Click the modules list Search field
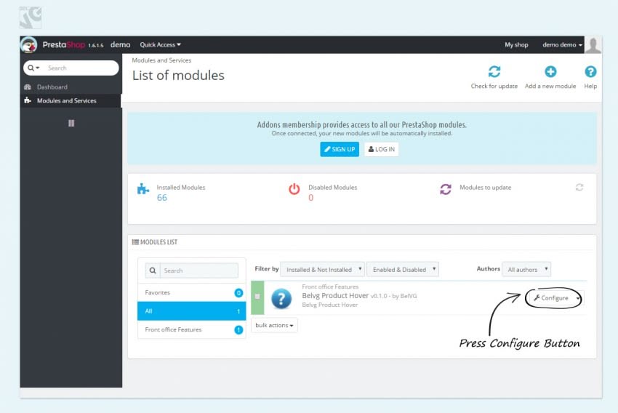This screenshot has width=618, height=413. (x=199, y=270)
